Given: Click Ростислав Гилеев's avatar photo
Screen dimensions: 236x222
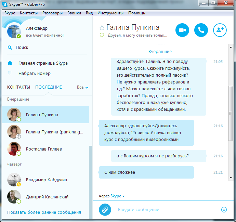Looking at the screenshot, I should point(14,149).
